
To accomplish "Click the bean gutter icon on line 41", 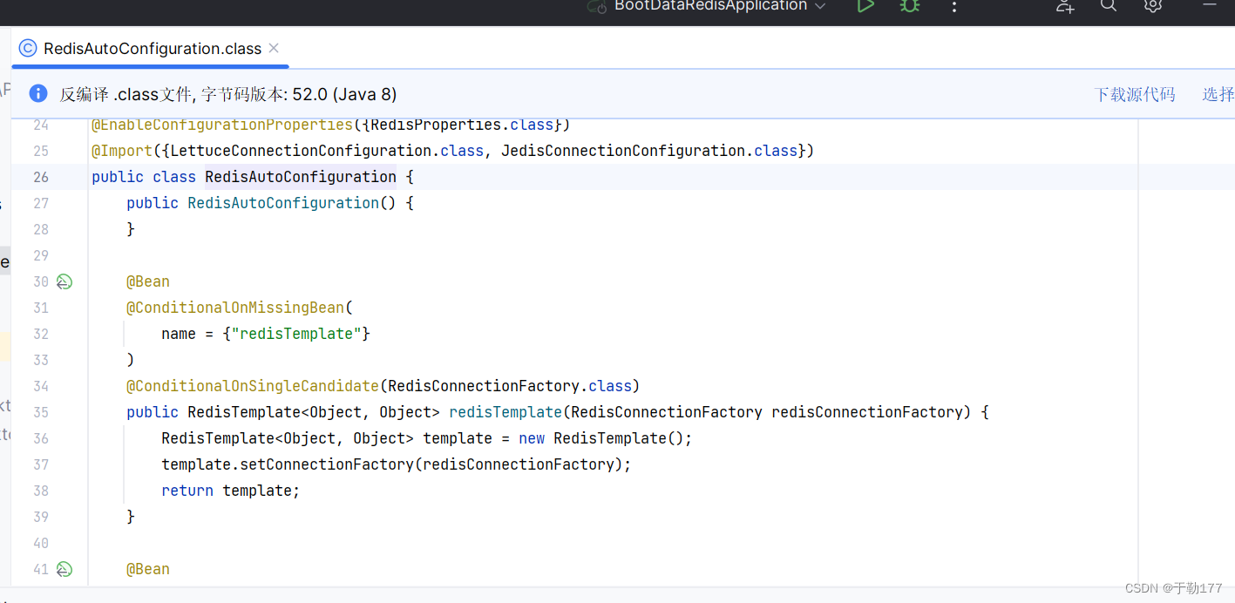I will point(64,569).
